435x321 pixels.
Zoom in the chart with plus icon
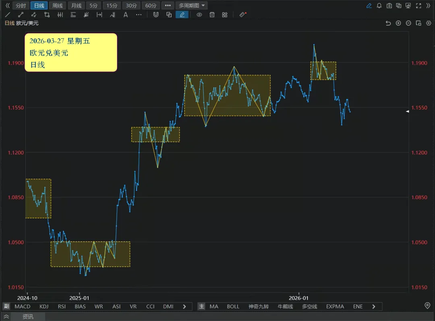(x=398, y=23)
